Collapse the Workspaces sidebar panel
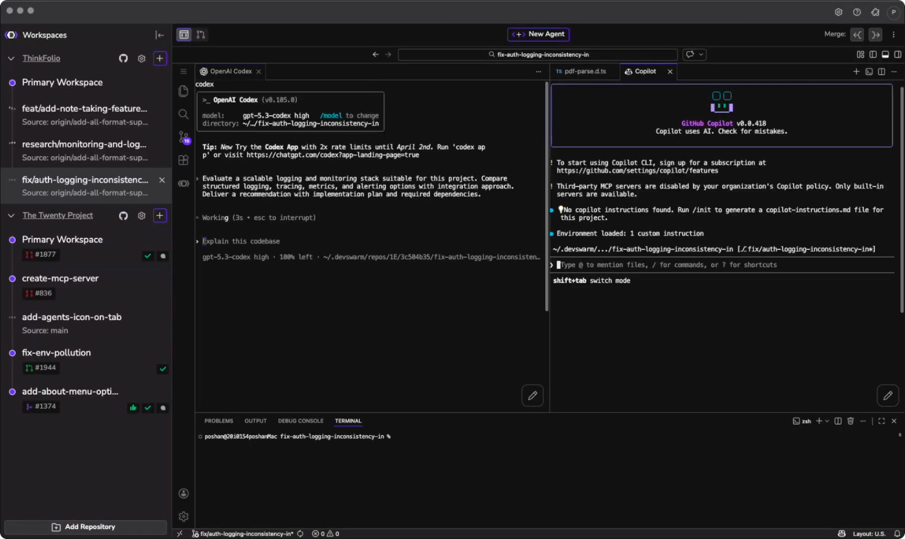Viewport: 905px width, 539px height. [x=160, y=35]
